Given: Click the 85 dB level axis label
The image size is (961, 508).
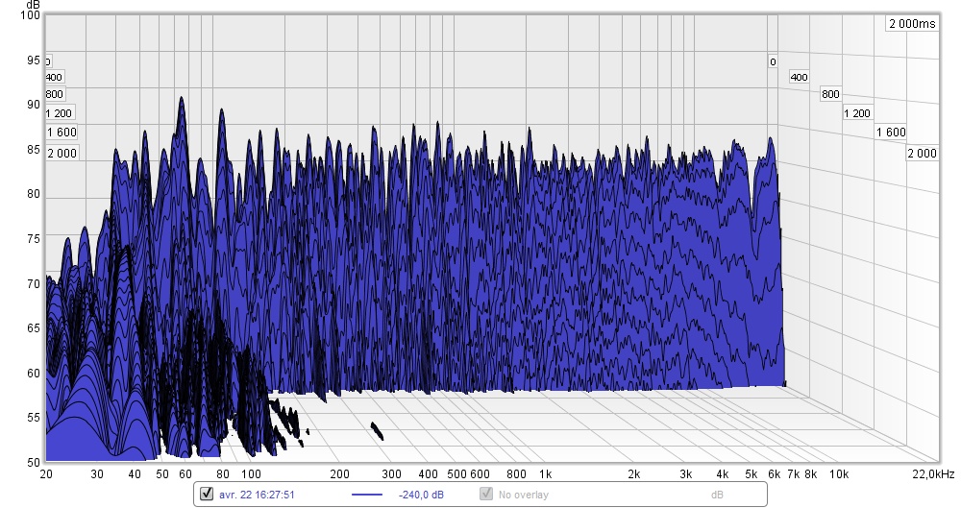Looking at the screenshot, I should (x=33, y=150).
